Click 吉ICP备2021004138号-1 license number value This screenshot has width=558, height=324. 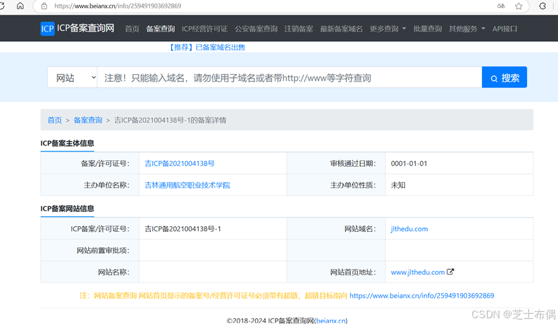tap(183, 229)
